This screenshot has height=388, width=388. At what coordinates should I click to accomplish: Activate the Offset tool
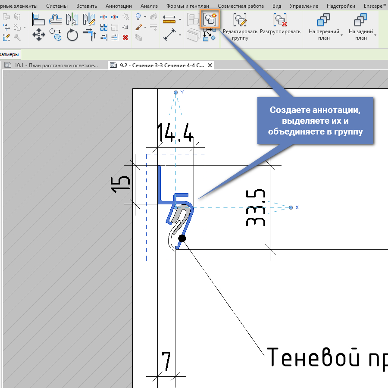click(56, 19)
